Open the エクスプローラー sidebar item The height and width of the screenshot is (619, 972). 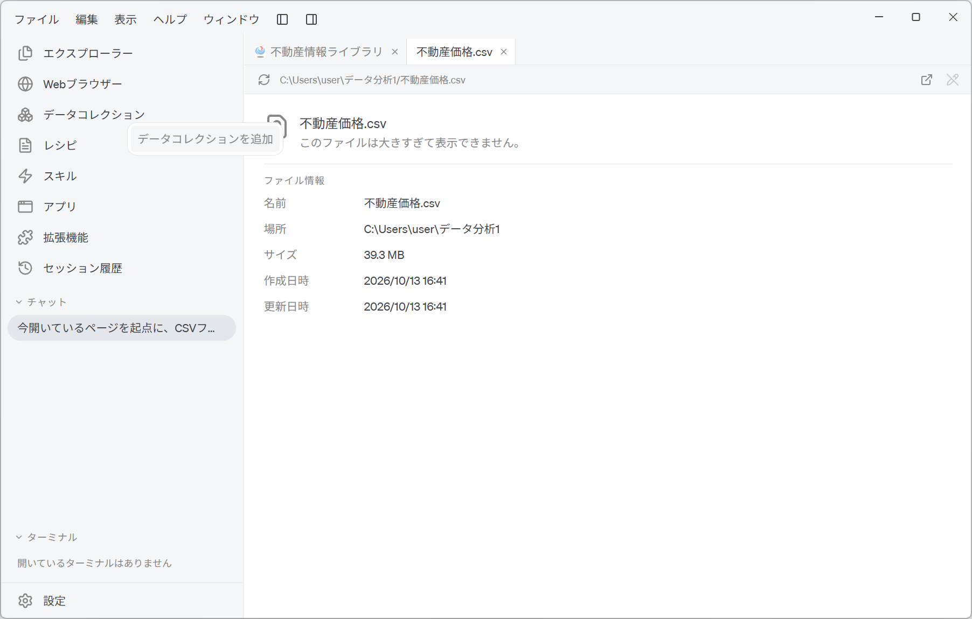pos(121,53)
